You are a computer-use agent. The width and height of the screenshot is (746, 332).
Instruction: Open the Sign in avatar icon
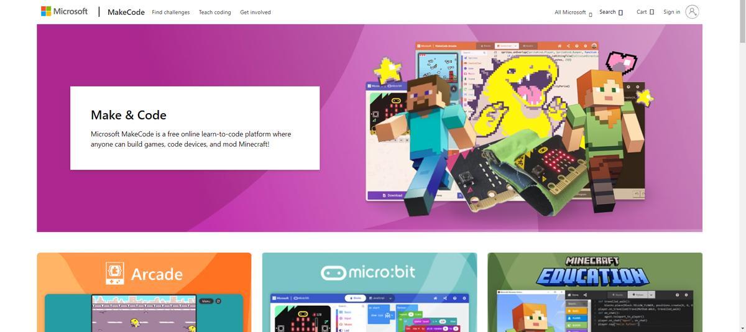click(x=692, y=12)
